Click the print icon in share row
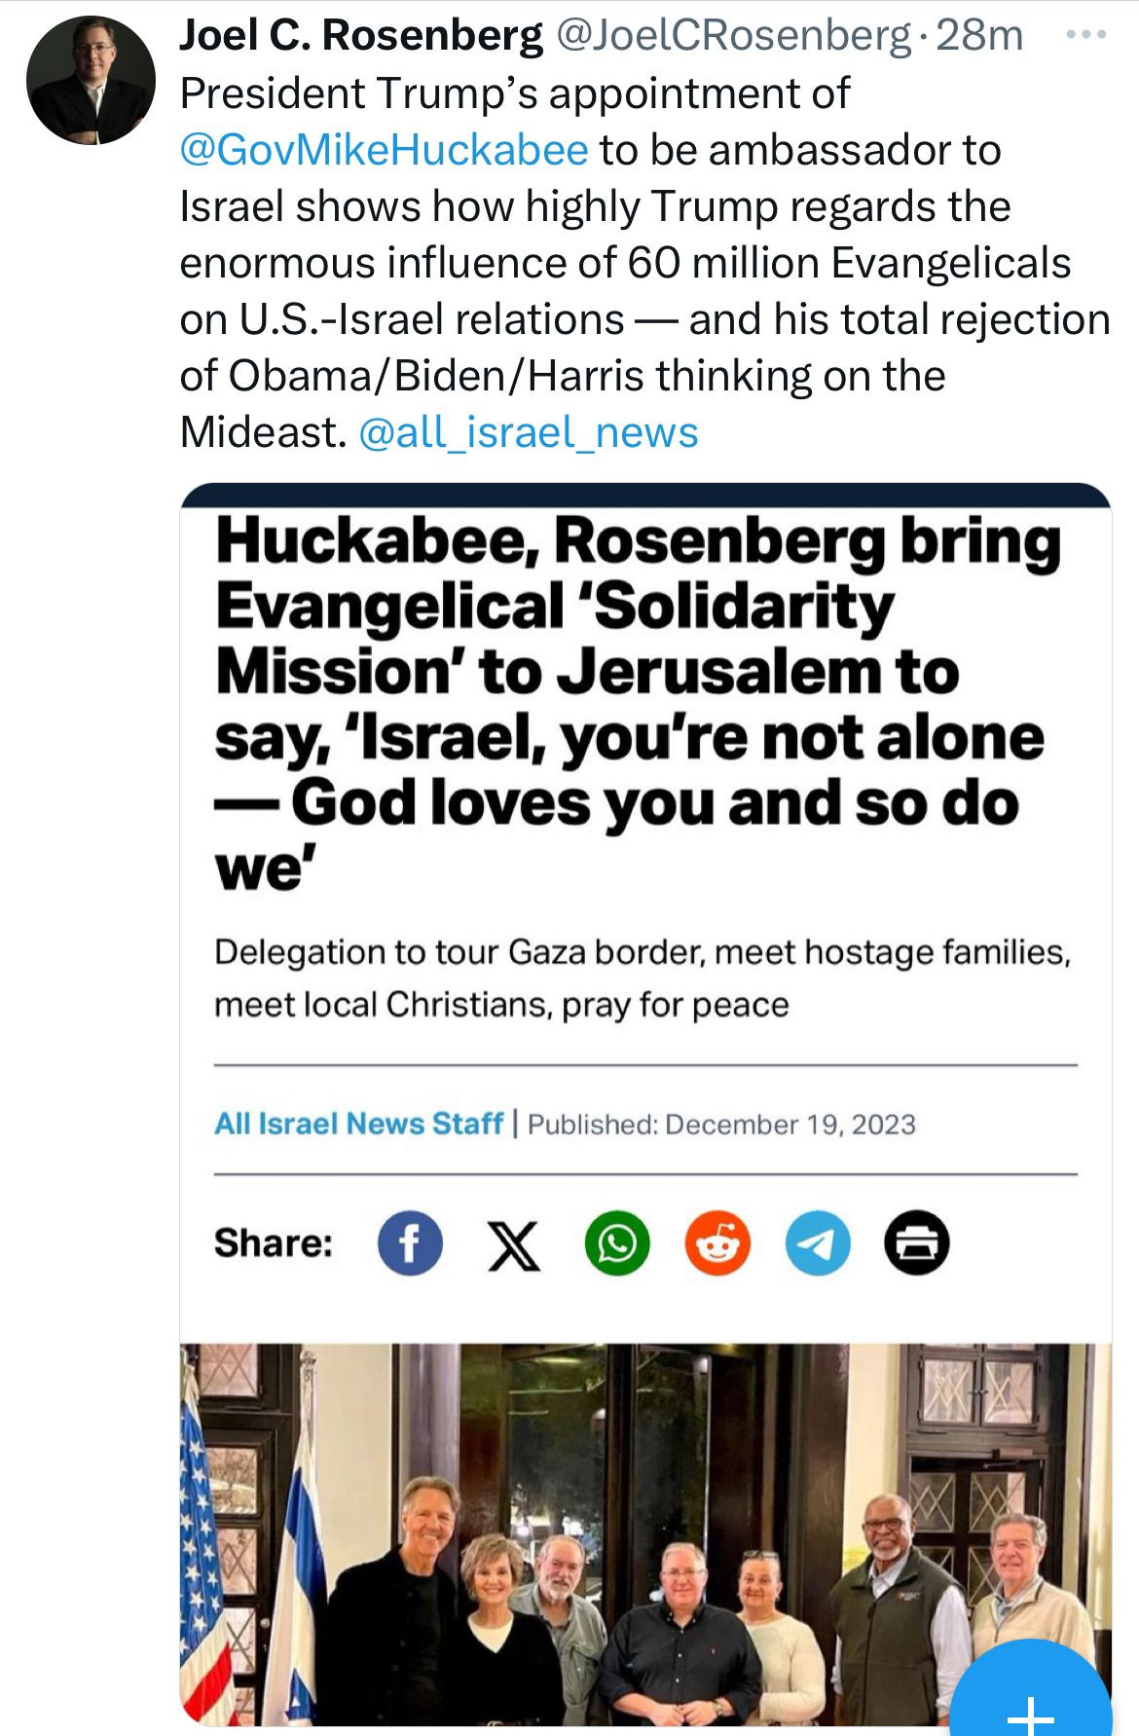 (x=916, y=1243)
